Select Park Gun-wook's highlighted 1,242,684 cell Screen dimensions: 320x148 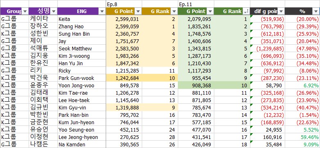pos(124,78)
